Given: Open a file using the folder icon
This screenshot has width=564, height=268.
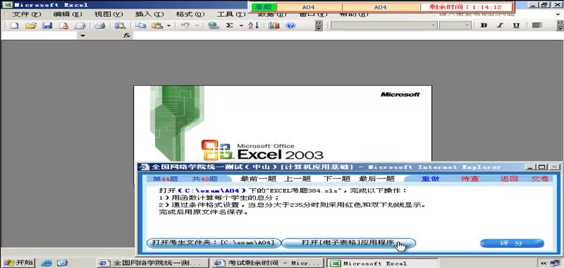Looking at the screenshot, I should tap(31, 25).
